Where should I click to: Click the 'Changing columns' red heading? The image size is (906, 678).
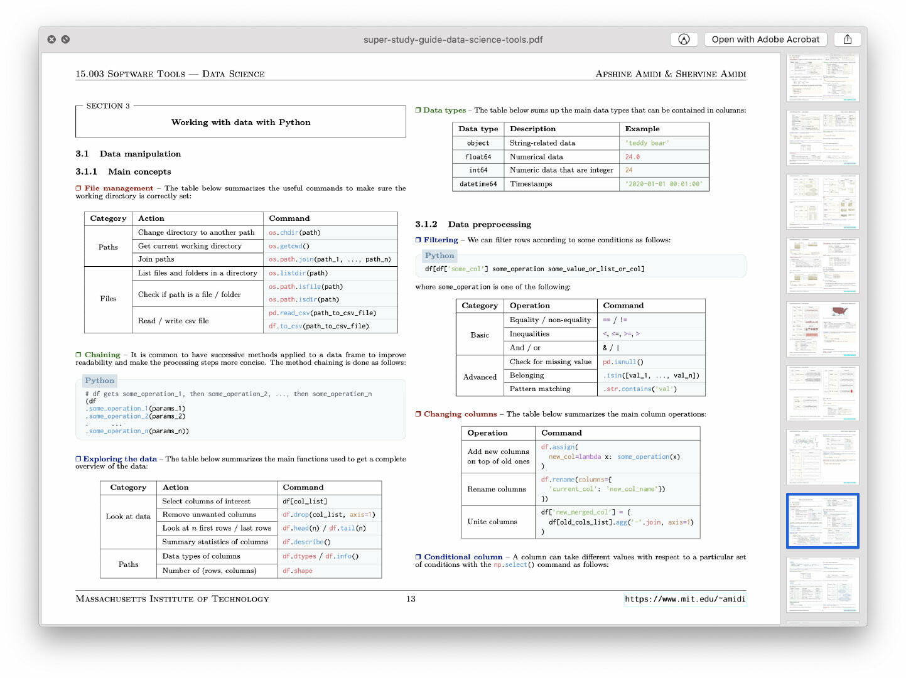click(x=460, y=414)
